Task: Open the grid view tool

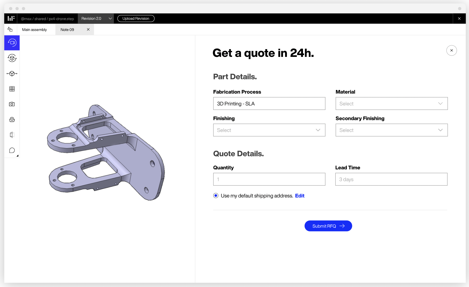Action: coord(12,89)
